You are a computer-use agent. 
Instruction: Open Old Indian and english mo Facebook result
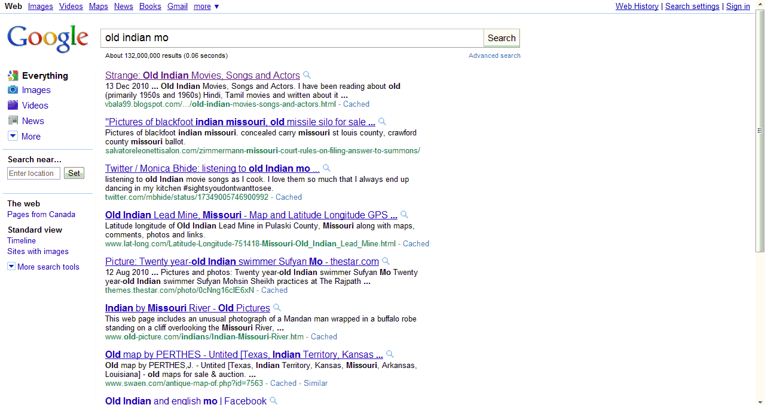pos(186,401)
